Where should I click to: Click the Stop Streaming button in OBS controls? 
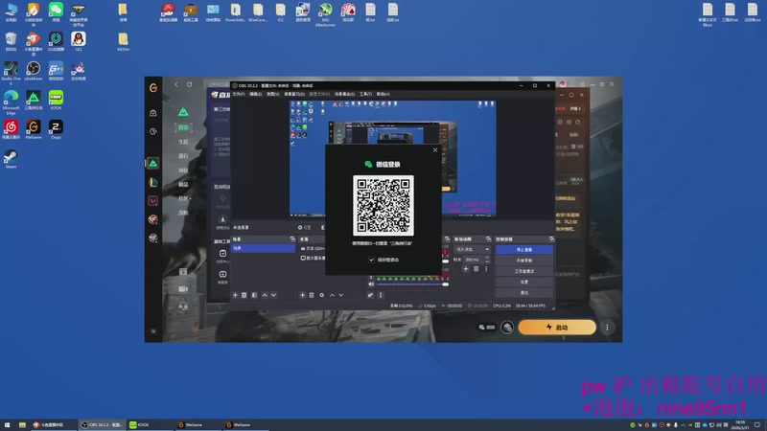pos(523,250)
